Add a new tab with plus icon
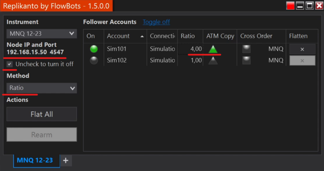 coord(65,160)
